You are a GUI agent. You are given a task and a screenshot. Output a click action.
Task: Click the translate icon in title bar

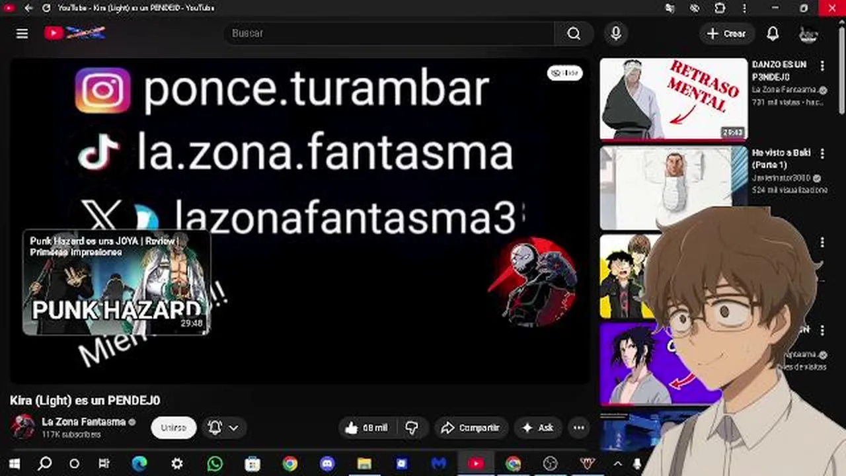coord(670,8)
